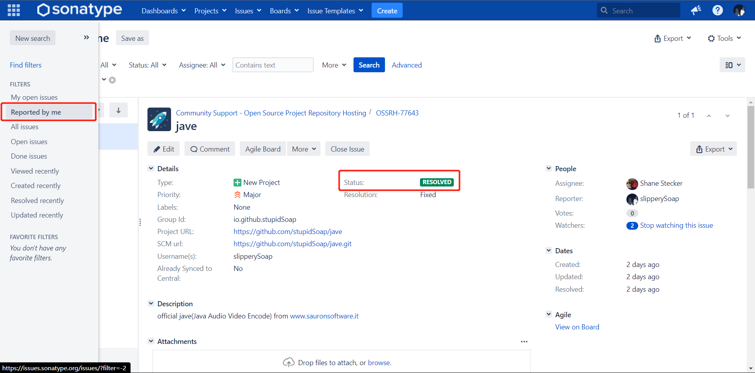This screenshot has width=755, height=373.
Task: Open the Status: All dropdown
Action: pos(148,65)
